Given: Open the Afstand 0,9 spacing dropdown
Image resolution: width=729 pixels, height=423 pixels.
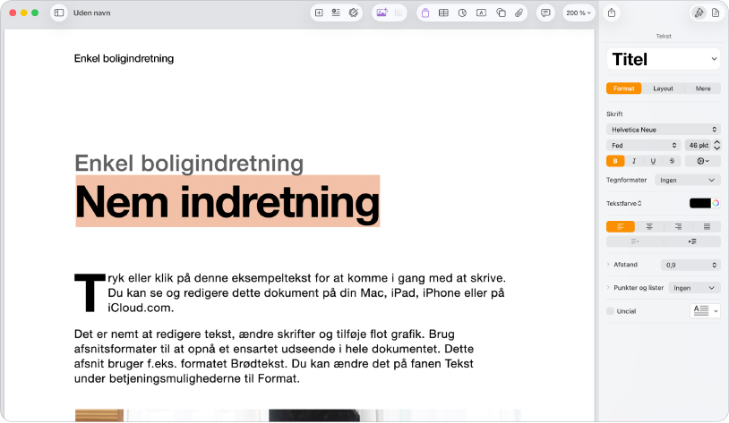Looking at the screenshot, I should tap(690, 265).
